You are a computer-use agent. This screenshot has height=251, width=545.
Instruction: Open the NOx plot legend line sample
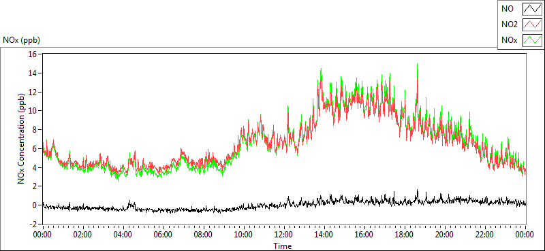pyautogui.click(x=532, y=40)
